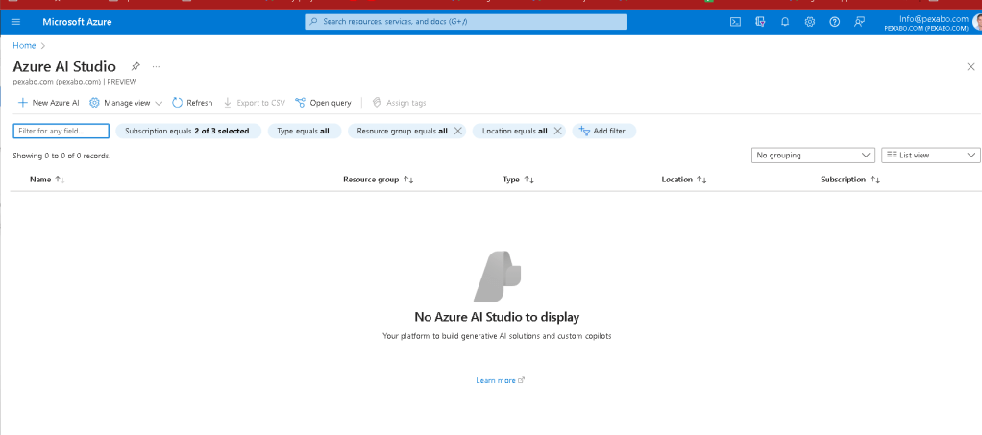Pin Azure AI Studio to dashboard
Viewport: 982px width, 435px height.
click(x=135, y=66)
